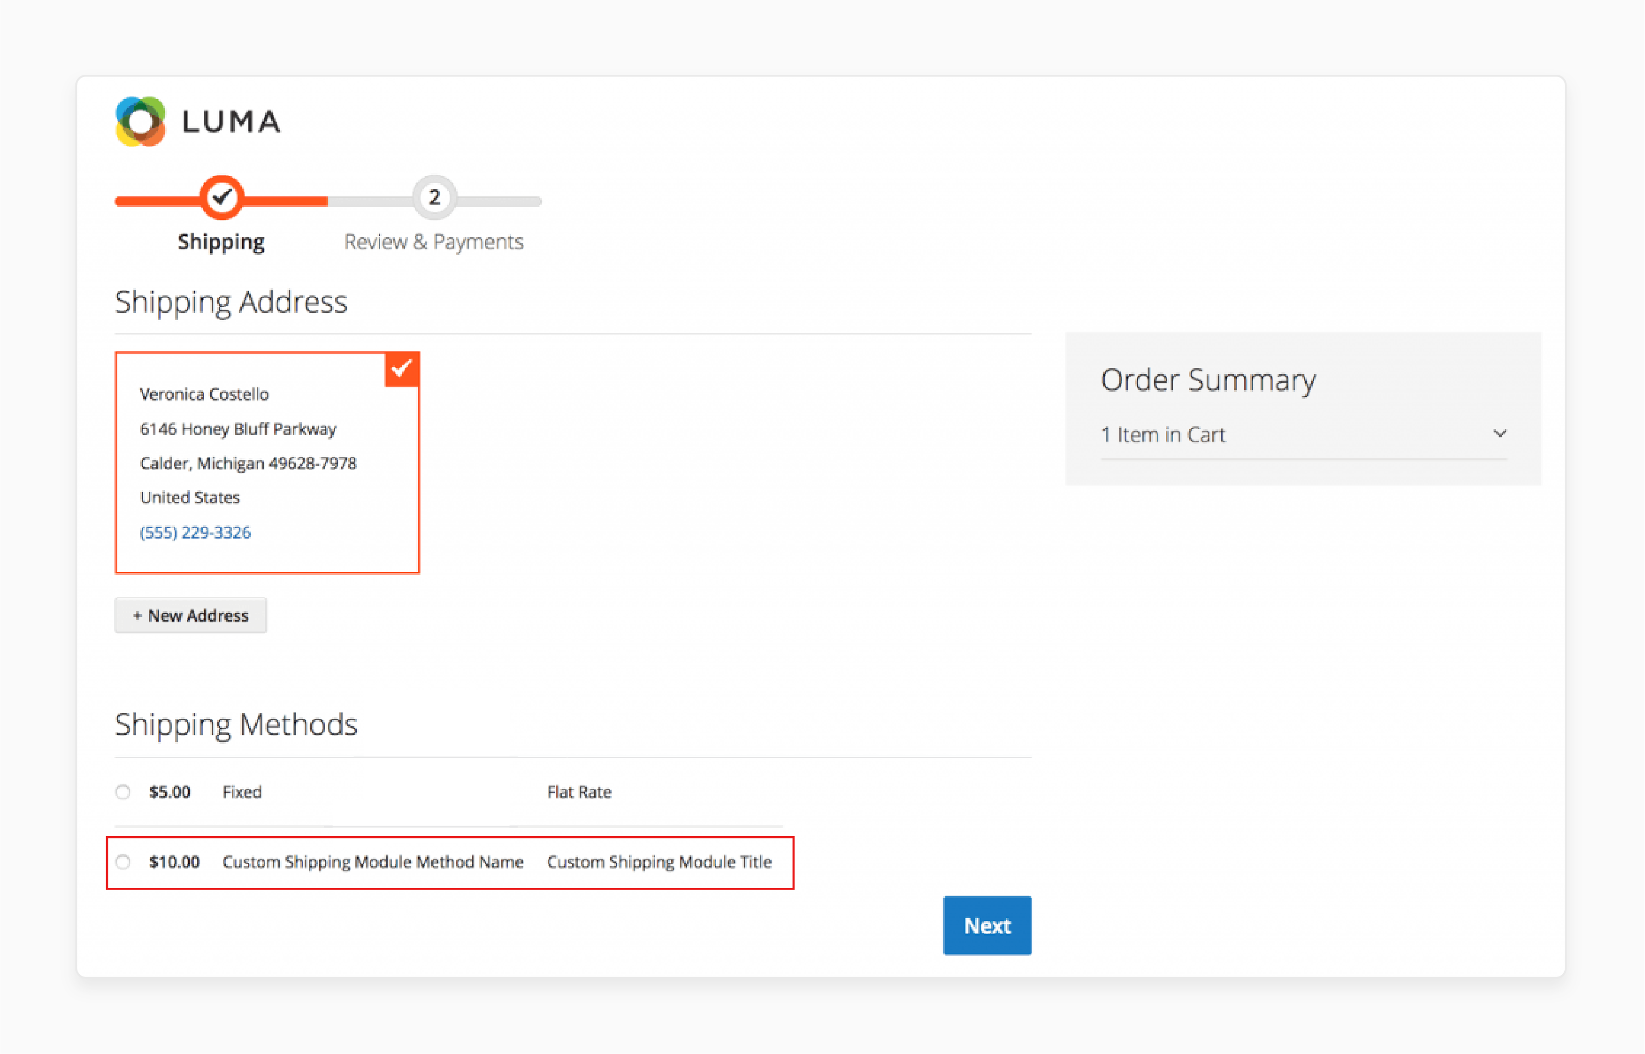
Task: Click the Shipping step checkmark circle
Action: [222, 198]
